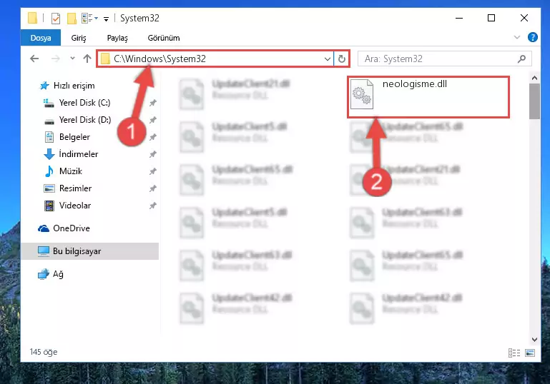Switch to the Giriş tab
The height and width of the screenshot is (384, 550).
point(79,38)
